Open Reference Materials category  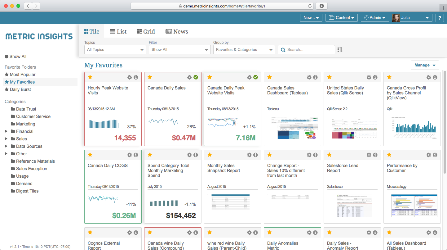click(33, 161)
